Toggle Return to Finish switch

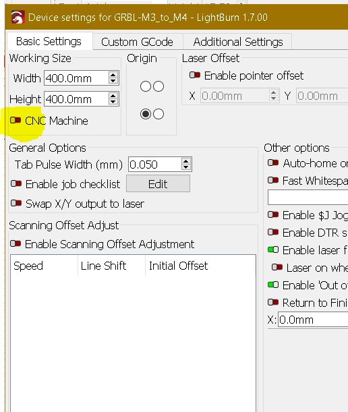[273, 303]
